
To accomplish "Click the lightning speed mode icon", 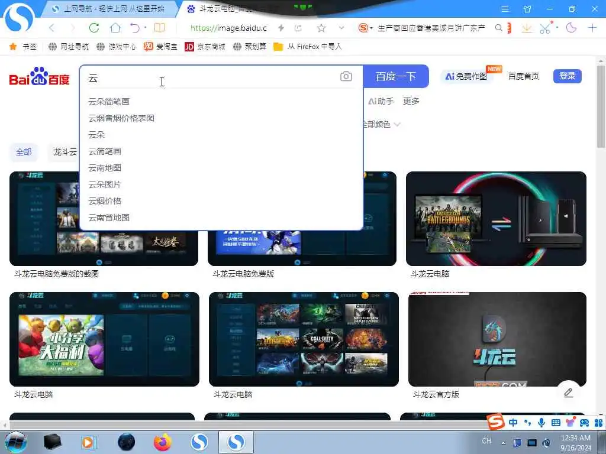I will click(x=281, y=28).
